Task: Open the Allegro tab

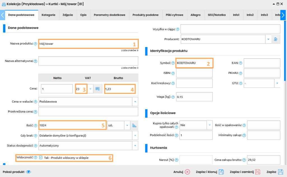Action: [x=195, y=15]
